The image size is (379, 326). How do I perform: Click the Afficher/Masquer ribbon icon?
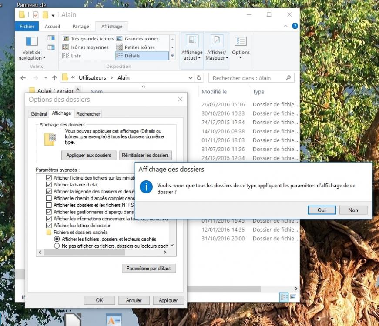click(217, 42)
